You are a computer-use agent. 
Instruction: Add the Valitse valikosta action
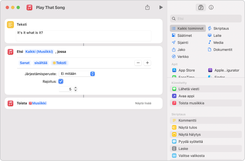tap(206, 156)
